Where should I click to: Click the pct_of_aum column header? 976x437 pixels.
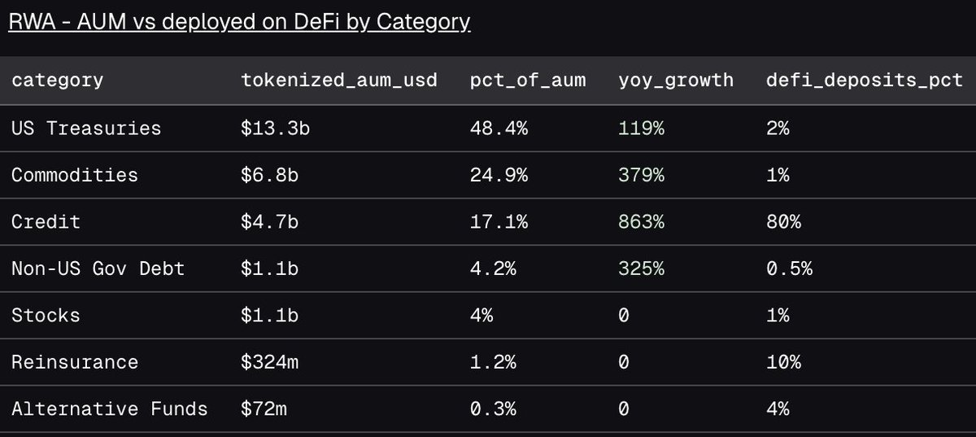coord(527,80)
